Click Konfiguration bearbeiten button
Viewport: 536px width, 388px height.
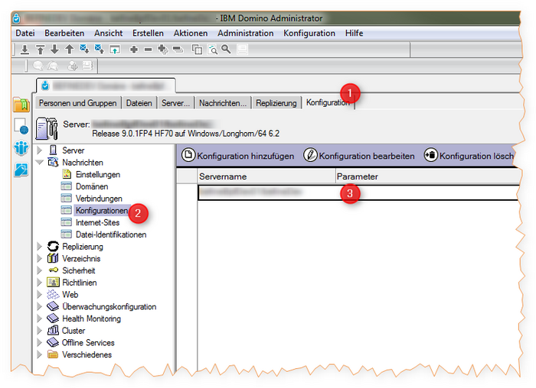tap(359, 156)
